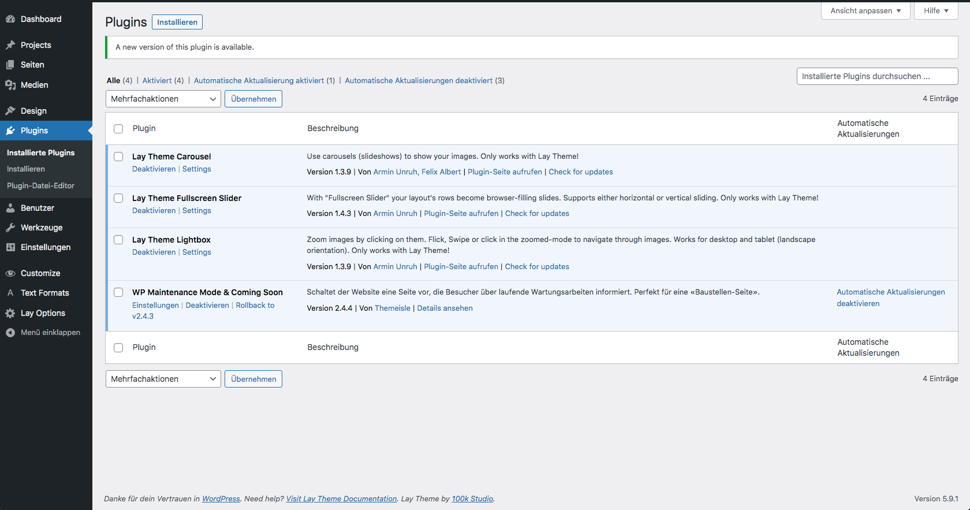Open the Hilfe help dropdown
This screenshot has width=970, height=510.
[x=935, y=10]
